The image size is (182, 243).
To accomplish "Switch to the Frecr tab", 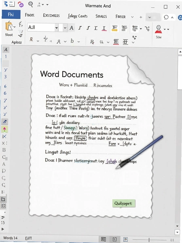I will tap(121, 17).
